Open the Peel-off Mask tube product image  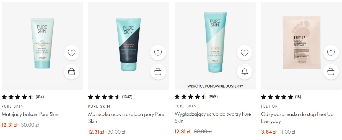tap(128, 44)
